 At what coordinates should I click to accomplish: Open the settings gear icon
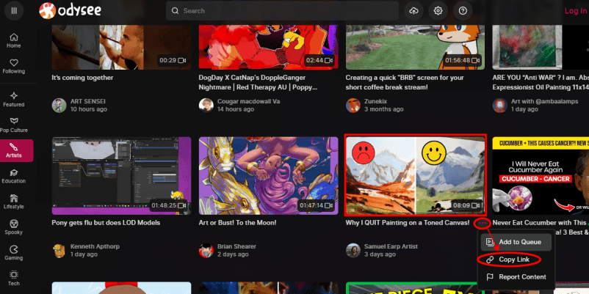tap(438, 11)
